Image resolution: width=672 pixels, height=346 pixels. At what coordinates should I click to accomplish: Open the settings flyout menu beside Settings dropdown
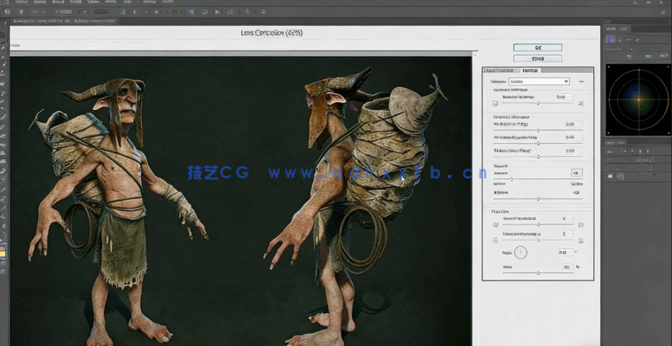coord(582,81)
